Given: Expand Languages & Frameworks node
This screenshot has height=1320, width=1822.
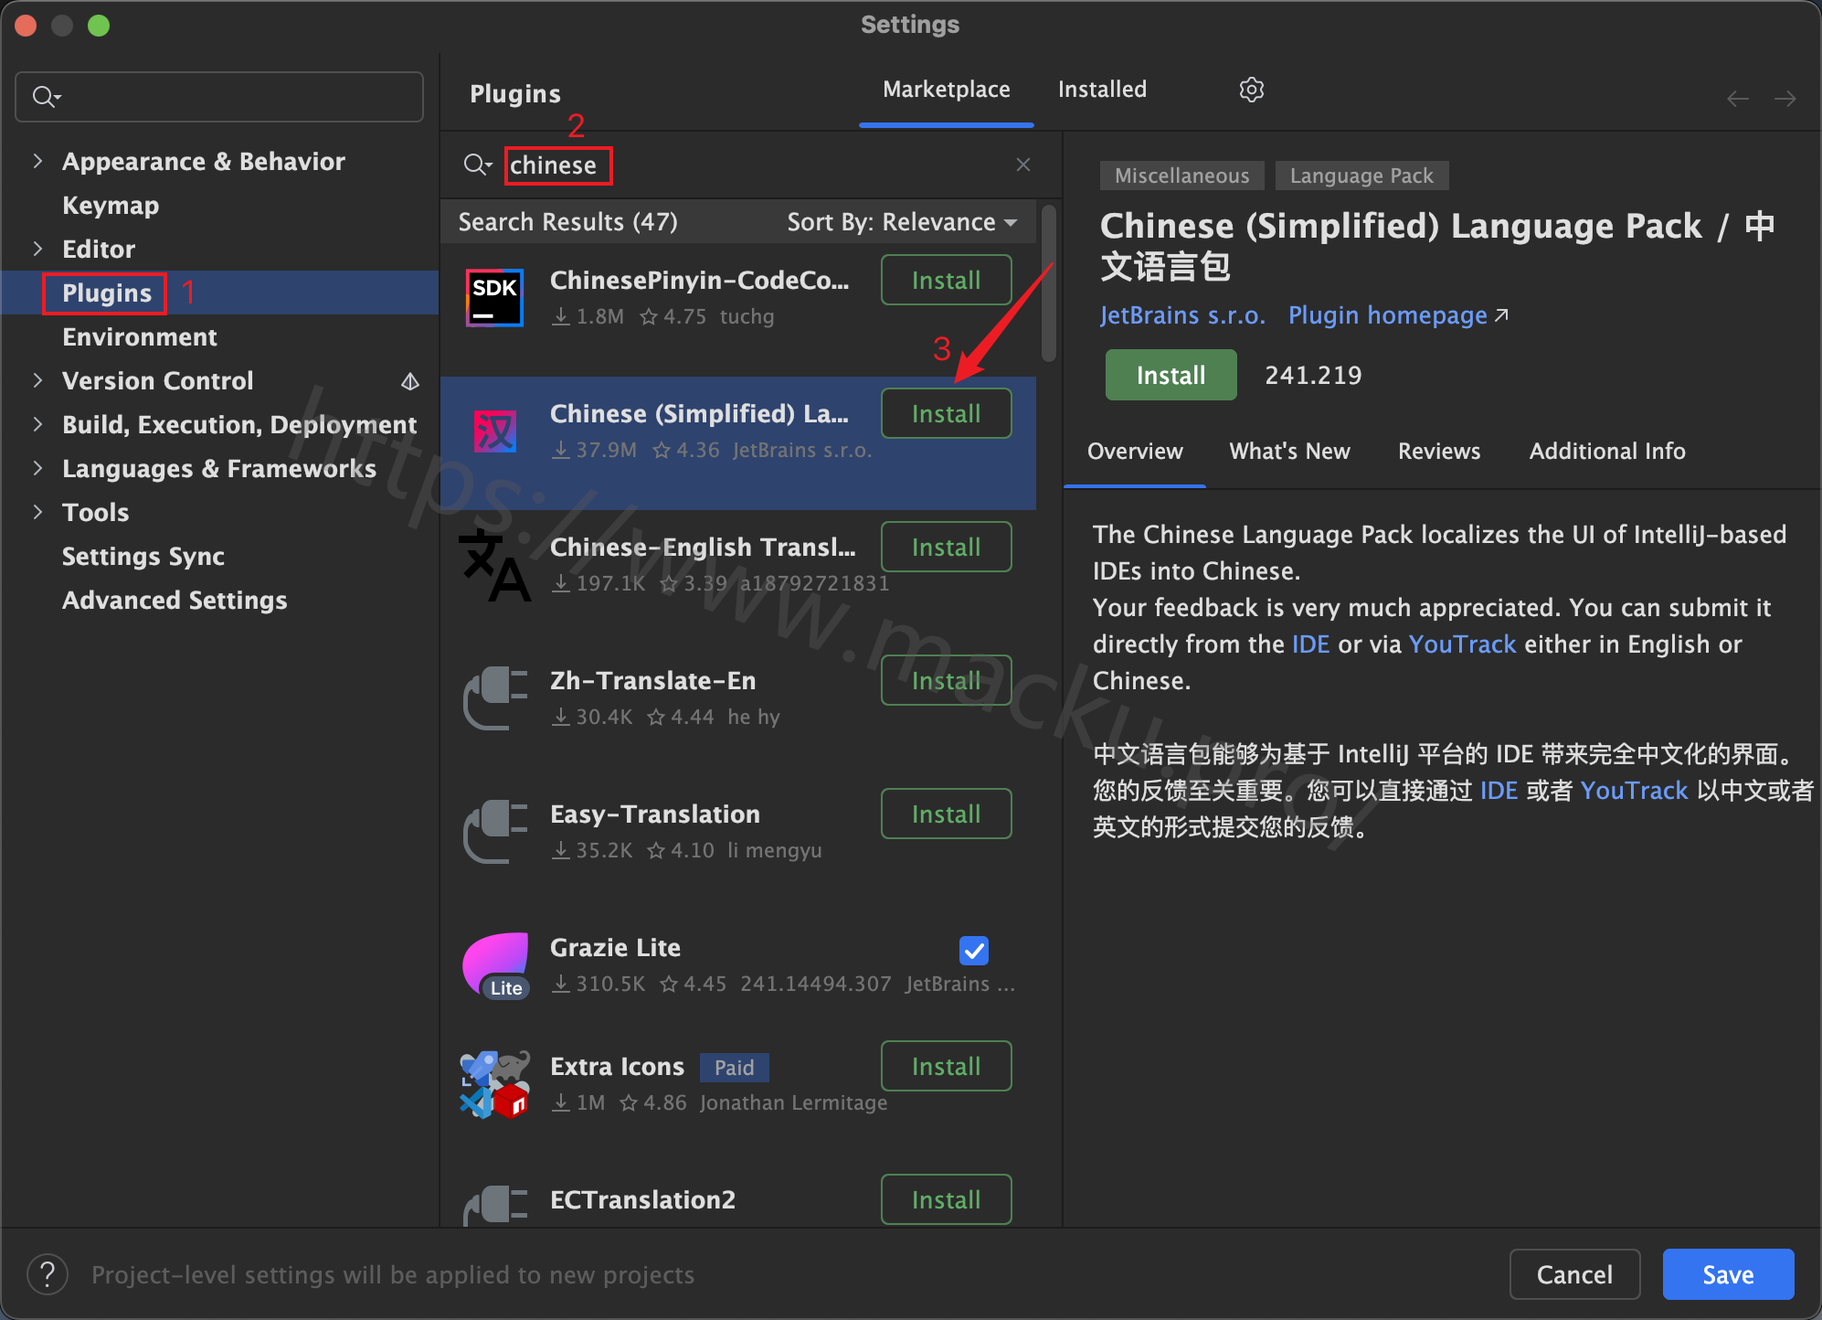Looking at the screenshot, I should tap(37, 468).
